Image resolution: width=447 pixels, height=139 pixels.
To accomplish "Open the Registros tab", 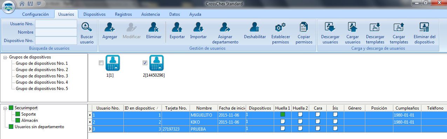I will pos(123,14).
